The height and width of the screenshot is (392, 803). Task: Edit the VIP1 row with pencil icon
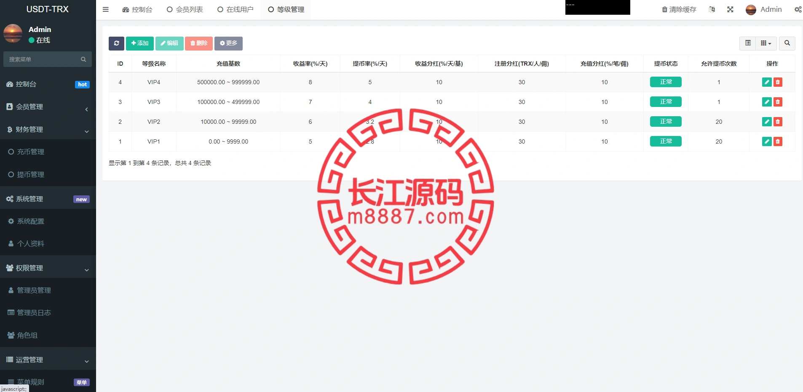coord(767,141)
